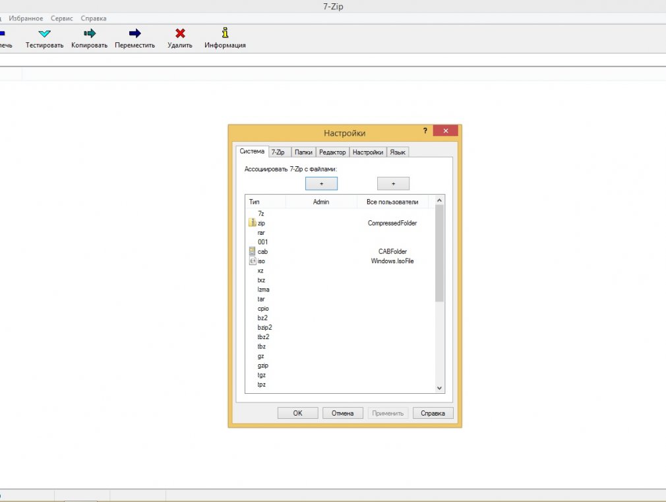Switch to the Редактор tab
Image resolution: width=666 pixels, height=502 pixels.
tap(332, 152)
